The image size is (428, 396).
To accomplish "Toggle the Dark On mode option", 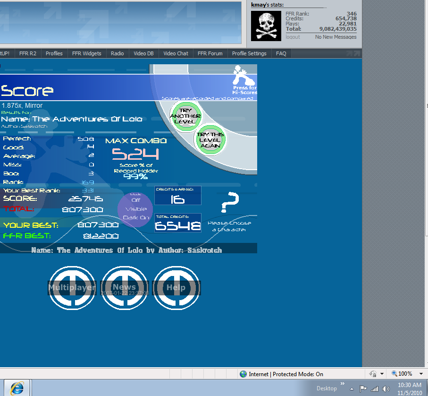I will point(136,217).
